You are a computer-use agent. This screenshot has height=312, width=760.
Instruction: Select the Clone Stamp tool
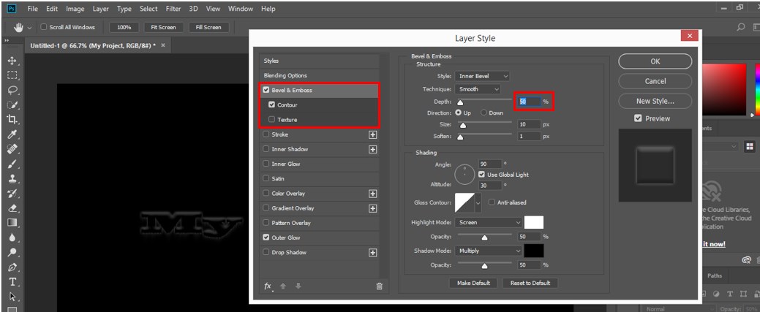point(12,178)
